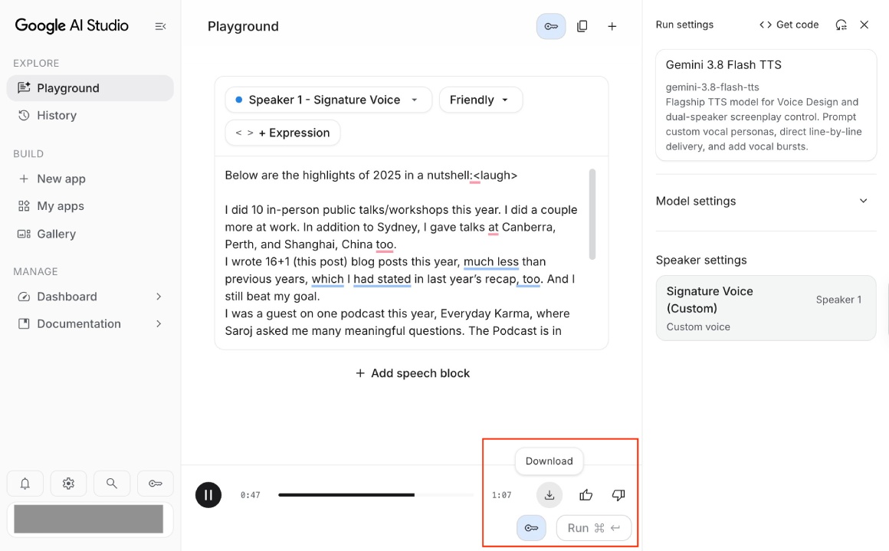
Task: Click the 0:47 elapsed time text
Action: coord(250,495)
